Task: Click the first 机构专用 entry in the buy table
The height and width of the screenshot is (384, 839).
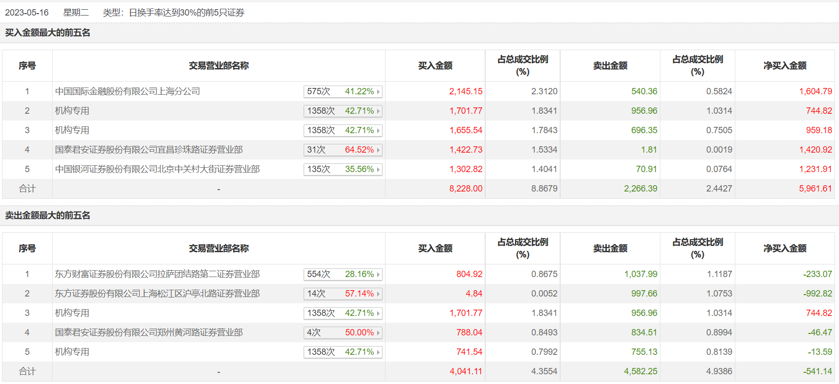Action: click(x=72, y=111)
